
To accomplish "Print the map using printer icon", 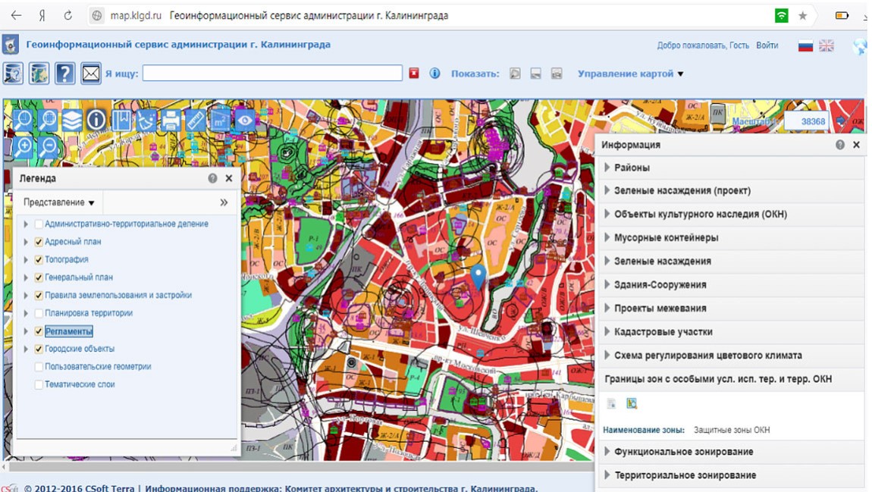I will point(171,120).
